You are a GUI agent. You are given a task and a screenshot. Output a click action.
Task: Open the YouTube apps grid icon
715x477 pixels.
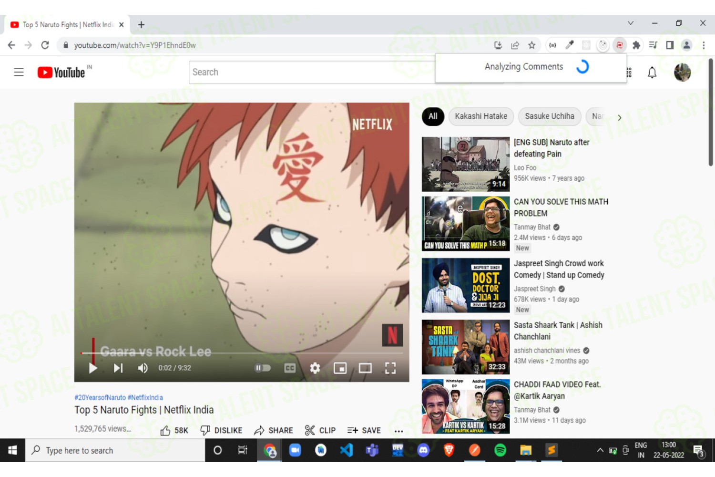pos(629,73)
